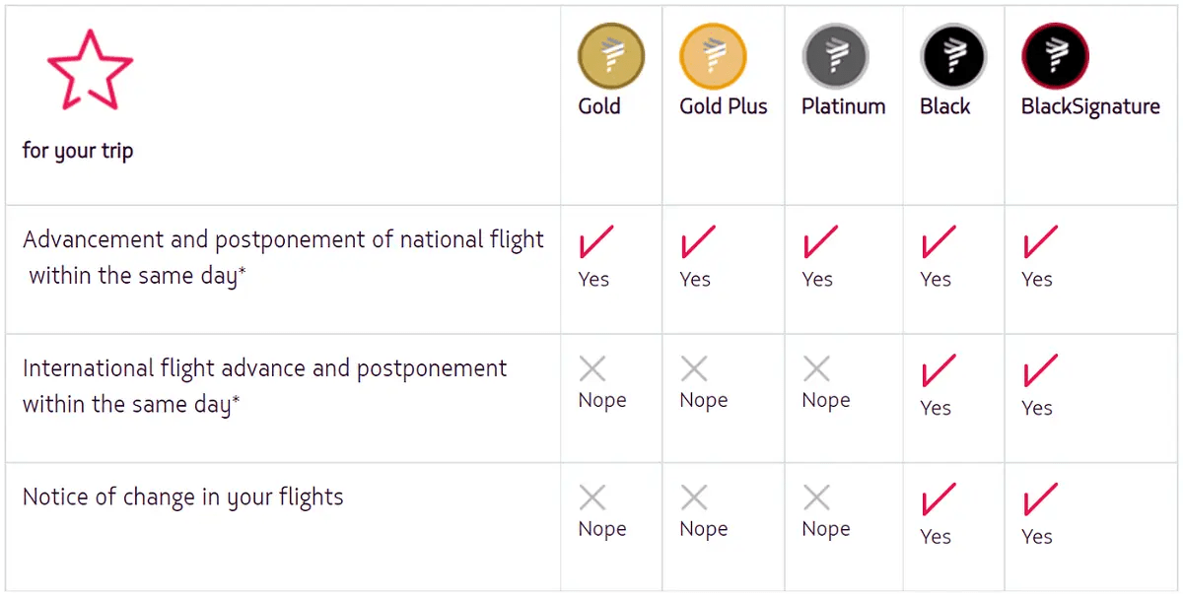Click Gold checkmark for national flight advancement
1183x594 pixels.
(x=595, y=242)
